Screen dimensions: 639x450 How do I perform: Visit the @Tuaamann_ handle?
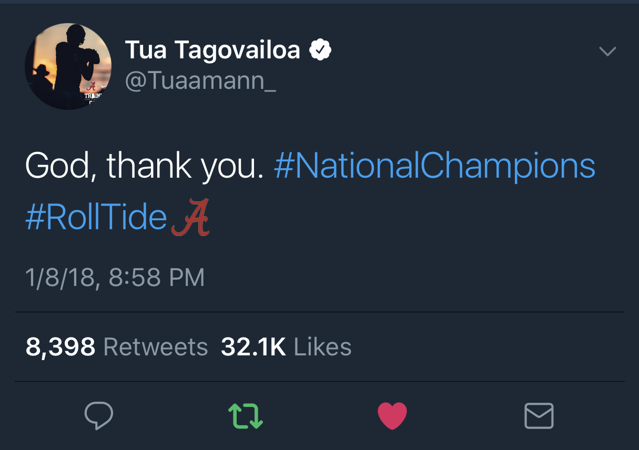[x=200, y=81]
